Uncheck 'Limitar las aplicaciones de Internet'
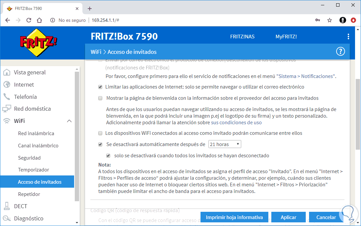The height and width of the screenshot is (226, 361). (100, 87)
